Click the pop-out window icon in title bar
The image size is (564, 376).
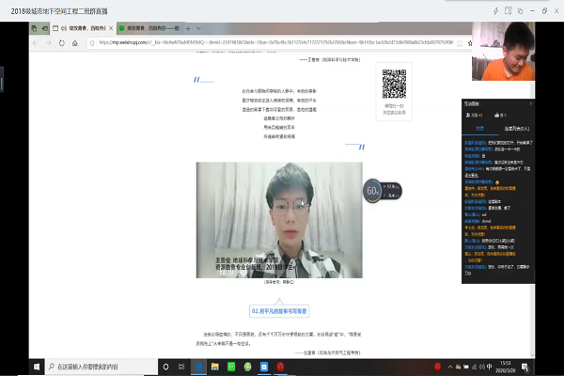[520, 11]
